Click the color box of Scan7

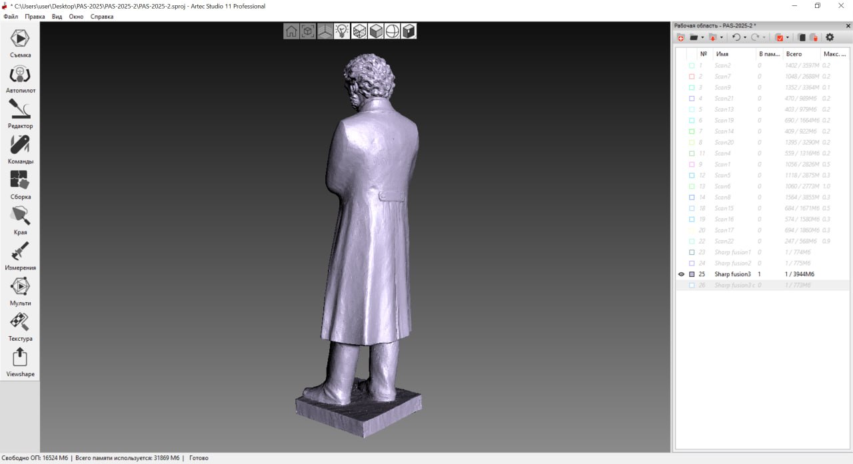tap(692, 77)
